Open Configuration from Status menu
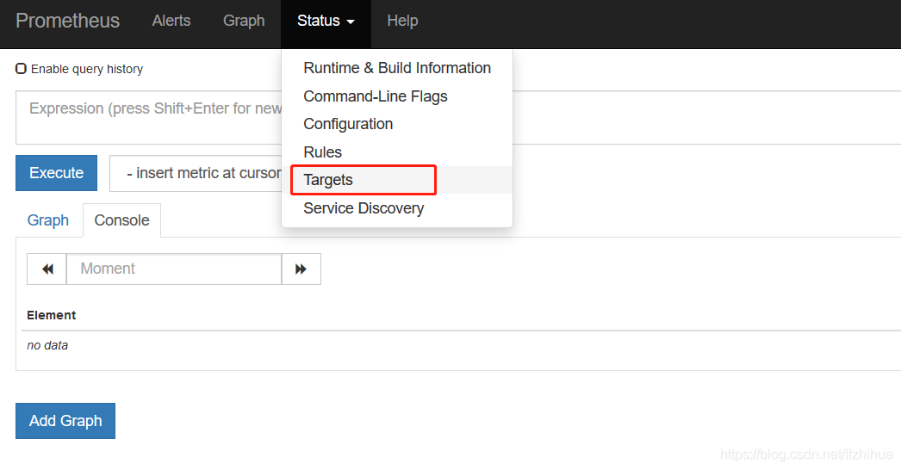The width and height of the screenshot is (901, 470). (x=397, y=124)
